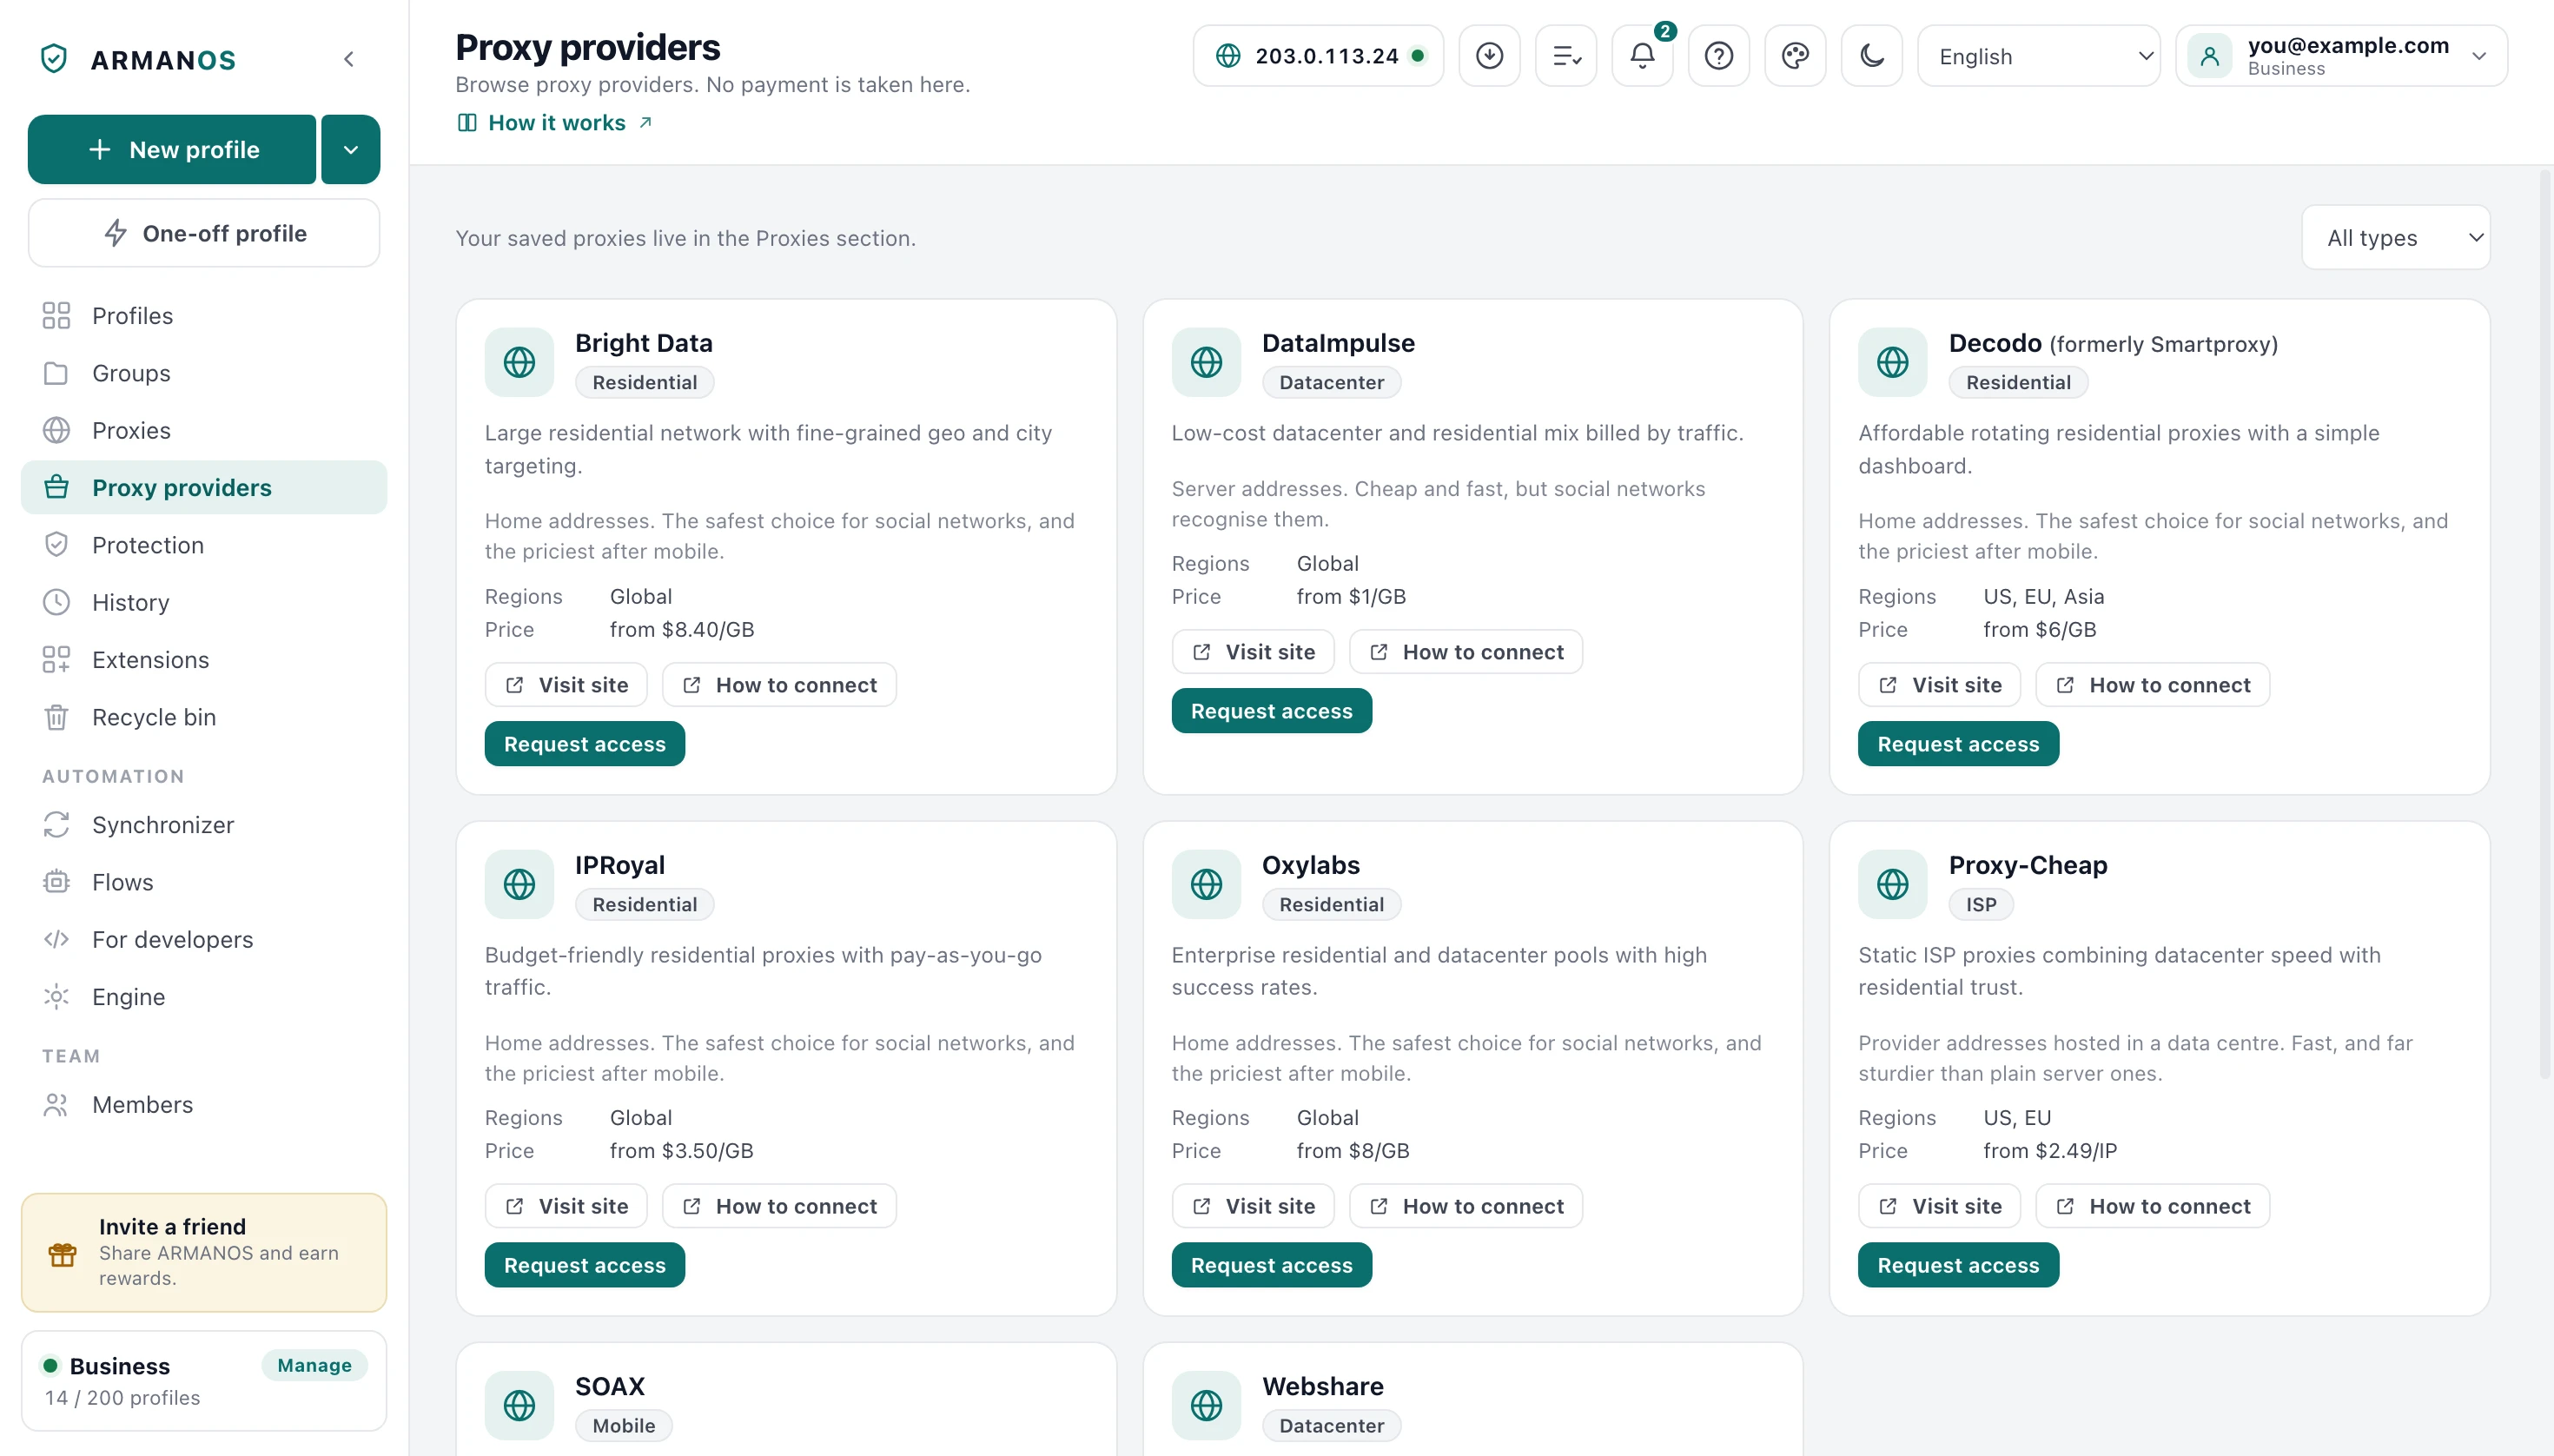Image resolution: width=2554 pixels, height=1456 pixels.
Task: Open the All types filter dropdown
Action: (x=2396, y=238)
